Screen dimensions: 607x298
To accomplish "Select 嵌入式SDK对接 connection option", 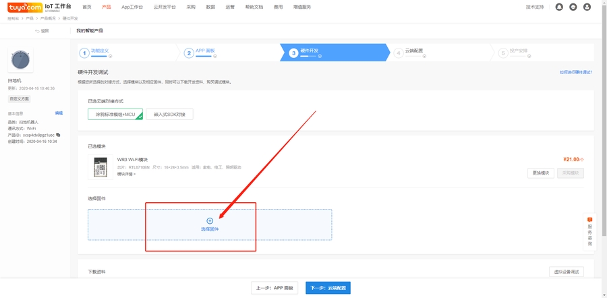I will pyautogui.click(x=169, y=115).
